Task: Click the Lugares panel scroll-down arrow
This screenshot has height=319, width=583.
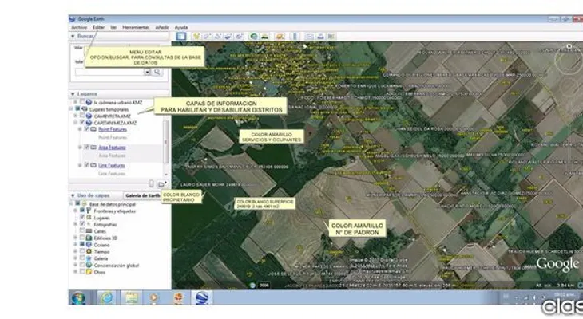Action: coord(166,174)
